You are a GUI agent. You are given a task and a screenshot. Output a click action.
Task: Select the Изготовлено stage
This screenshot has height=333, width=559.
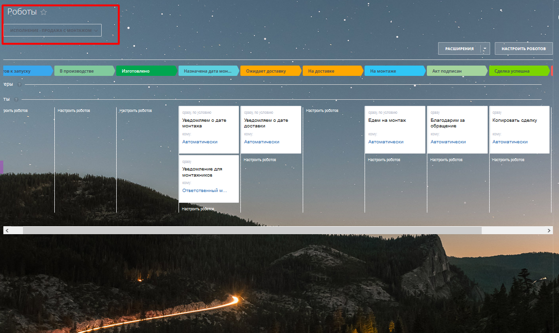click(x=147, y=71)
